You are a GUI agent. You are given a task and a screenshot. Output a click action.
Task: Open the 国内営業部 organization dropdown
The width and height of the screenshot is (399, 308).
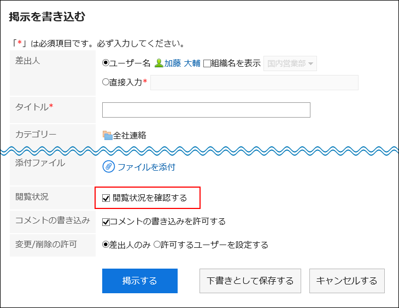point(290,63)
